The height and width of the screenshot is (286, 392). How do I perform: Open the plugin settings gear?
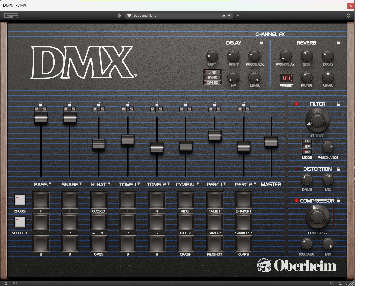click(348, 15)
